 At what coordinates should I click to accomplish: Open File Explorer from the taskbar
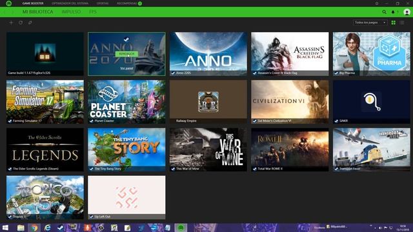pyautogui.click(x=21, y=227)
